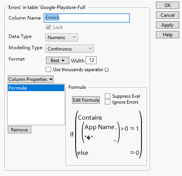The width and height of the screenshot is (182, 176).
Task: Select Formula in the properties list
Action: (x=36, y=88)
